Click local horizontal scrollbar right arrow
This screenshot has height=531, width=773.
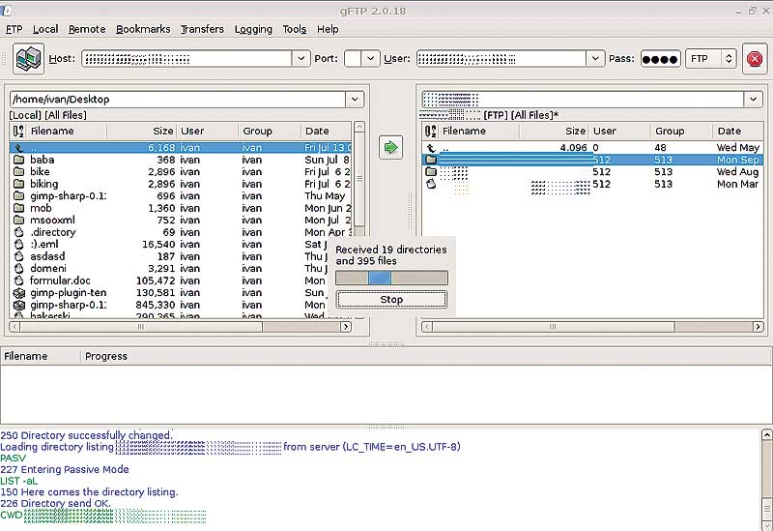346,326
